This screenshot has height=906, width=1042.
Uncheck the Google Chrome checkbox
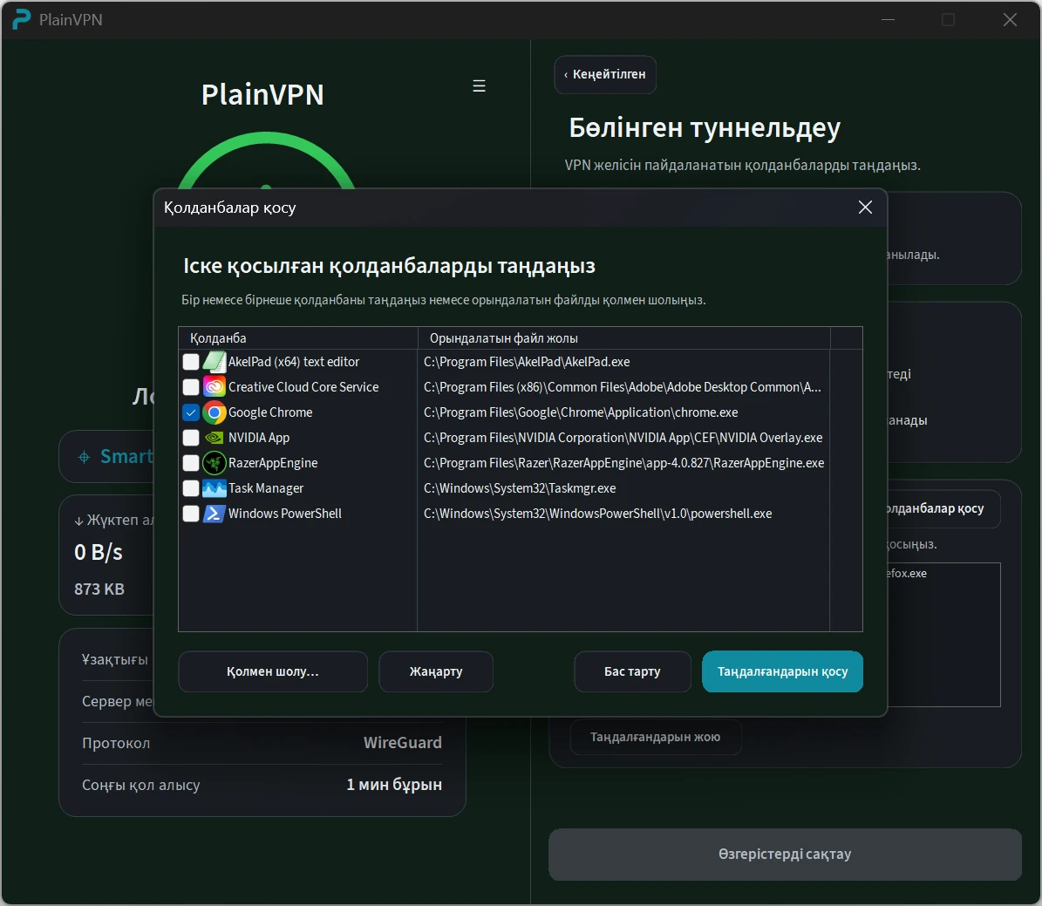(191, 412)
